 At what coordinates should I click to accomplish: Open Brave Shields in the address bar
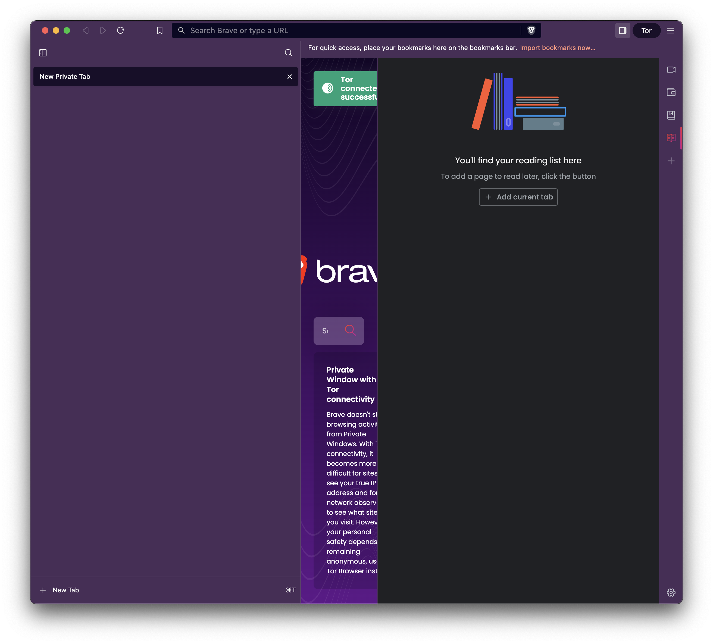point(530,30)
